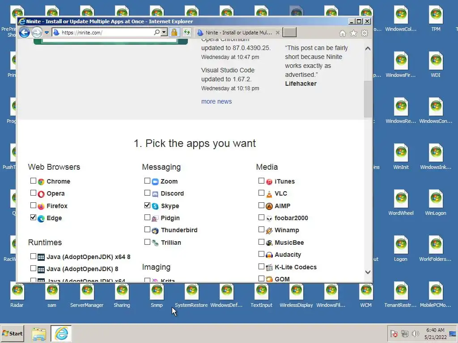
Task: Open the recent pages dropdown arrow
Action: (x=47, y=32)
